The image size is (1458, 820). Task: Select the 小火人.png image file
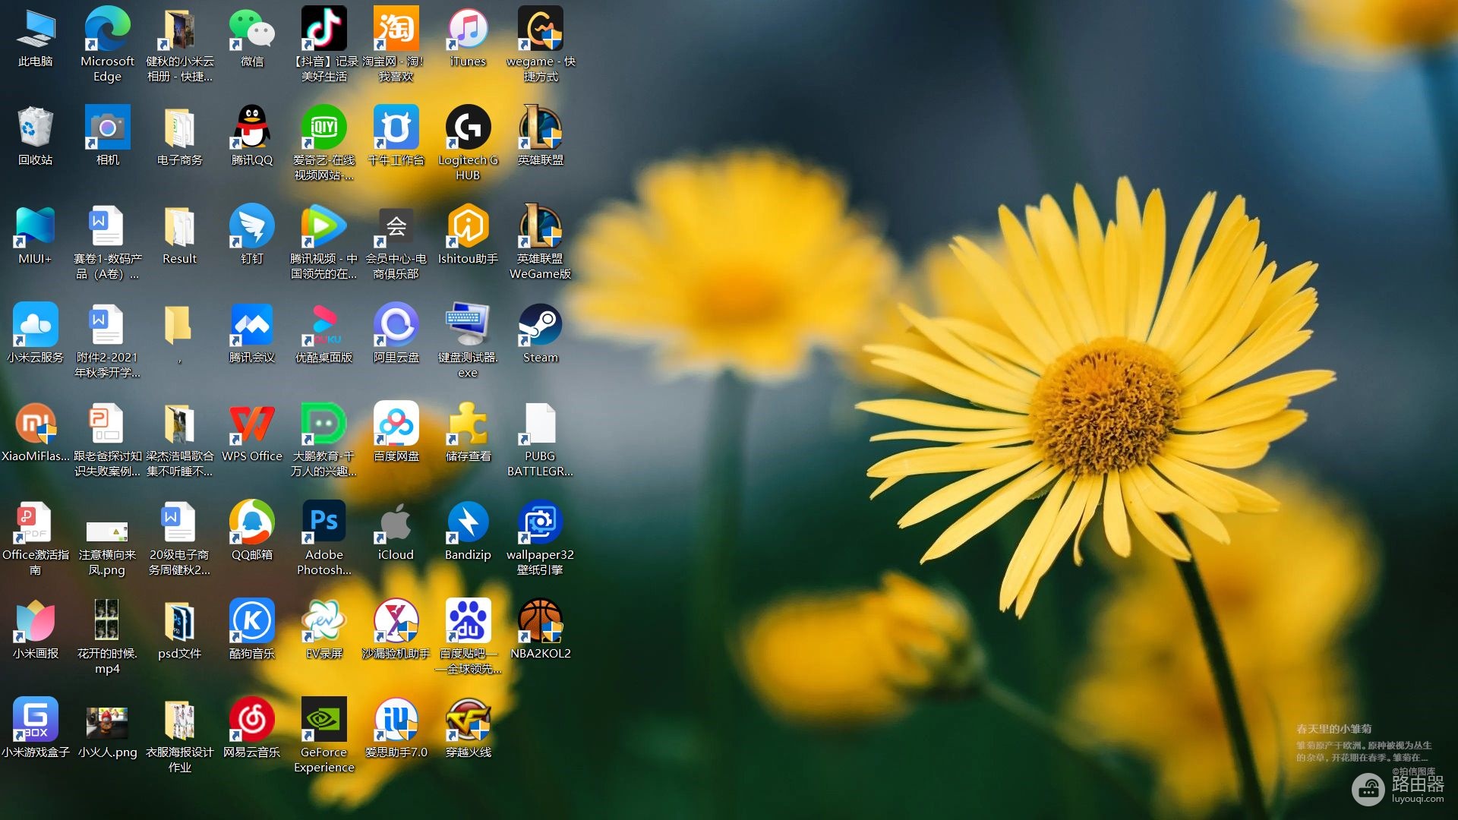click(107, 728)
